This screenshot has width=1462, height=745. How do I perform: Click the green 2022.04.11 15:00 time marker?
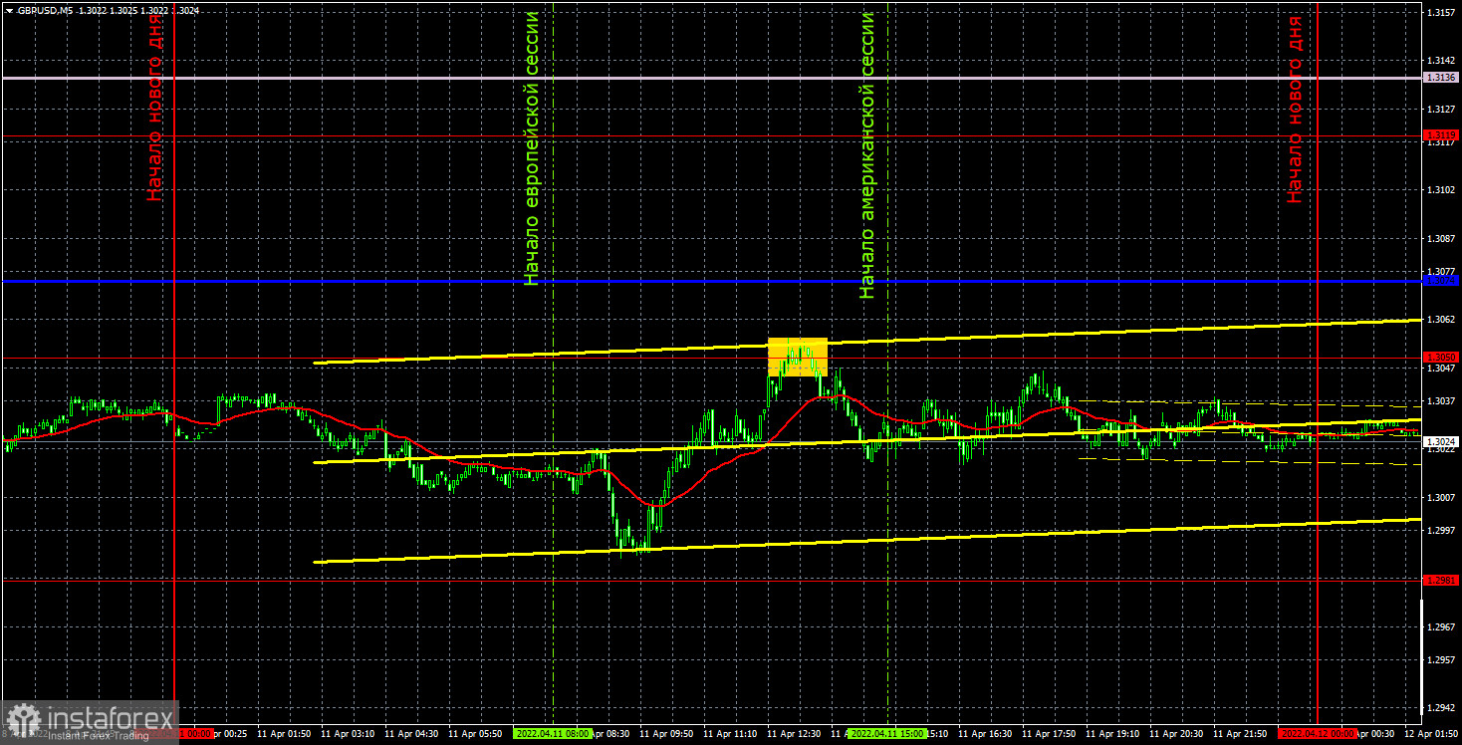click(886, 733)
